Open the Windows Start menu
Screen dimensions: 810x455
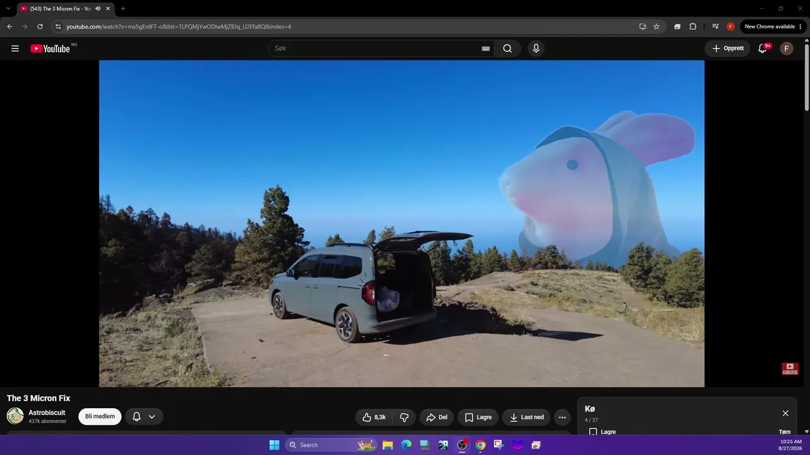click(274, 445)
